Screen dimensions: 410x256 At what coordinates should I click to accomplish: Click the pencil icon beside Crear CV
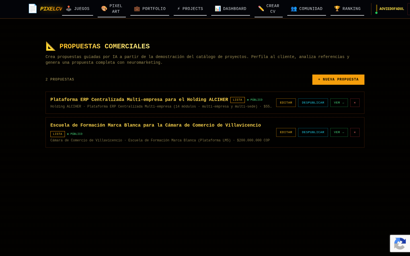[261, 9]
